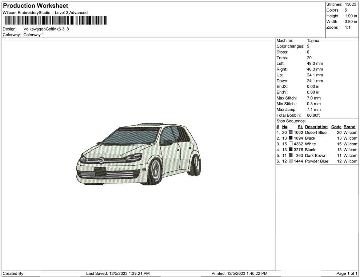Click the Production Worksheet title
Viewport: 360px width, 277px height.
click(35, 5)
